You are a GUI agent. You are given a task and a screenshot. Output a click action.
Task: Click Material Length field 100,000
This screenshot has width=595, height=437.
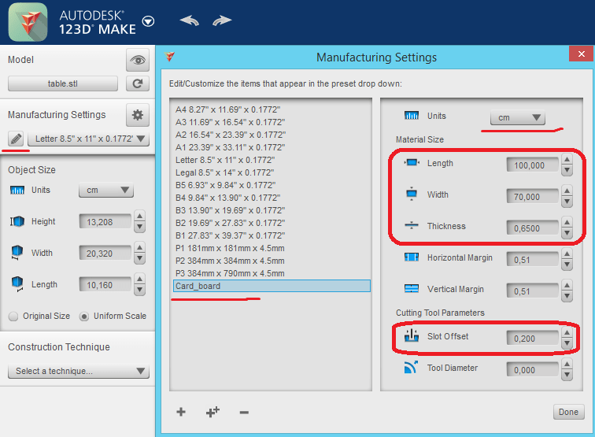point(532,165)
